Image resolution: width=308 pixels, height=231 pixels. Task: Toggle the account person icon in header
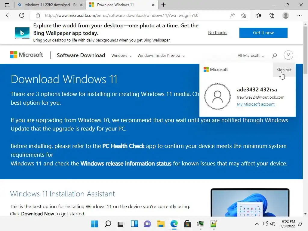pos(288,55)
